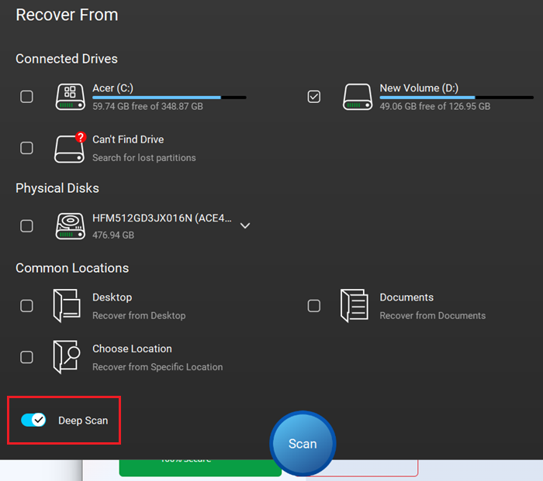Screen dimensions: 543x481
Task: Tick the Choose Location checkbox
Action: coord(26,357)
